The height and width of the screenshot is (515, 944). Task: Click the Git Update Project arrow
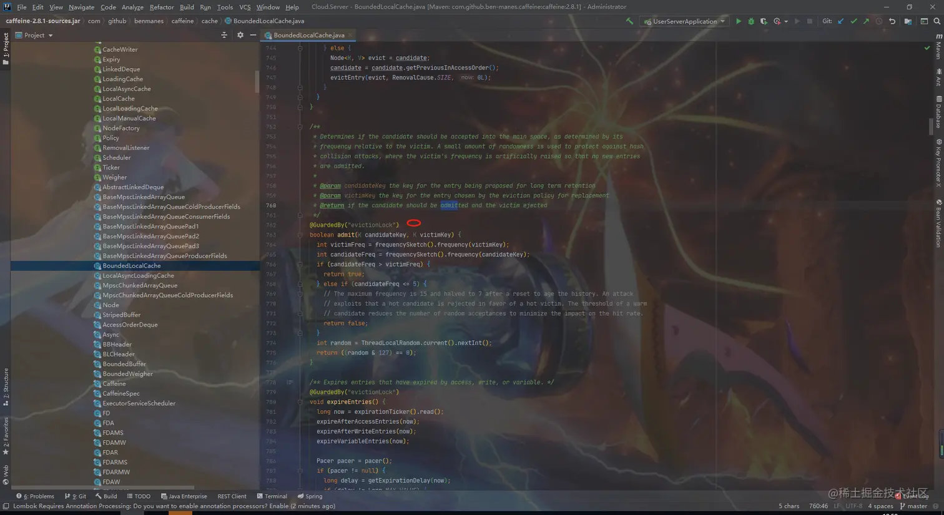841,21
